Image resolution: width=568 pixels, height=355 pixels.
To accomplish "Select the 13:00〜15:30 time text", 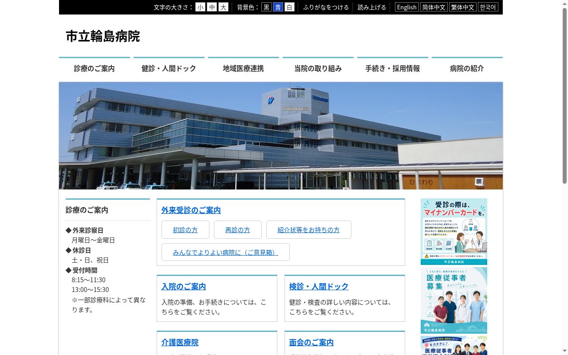I will click(x=91, y=290).
